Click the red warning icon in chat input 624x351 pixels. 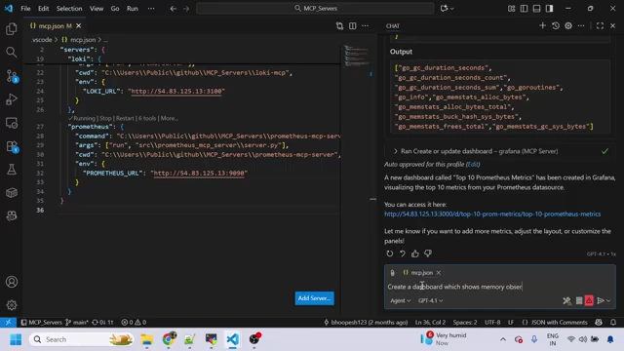[x=589, y=300]
